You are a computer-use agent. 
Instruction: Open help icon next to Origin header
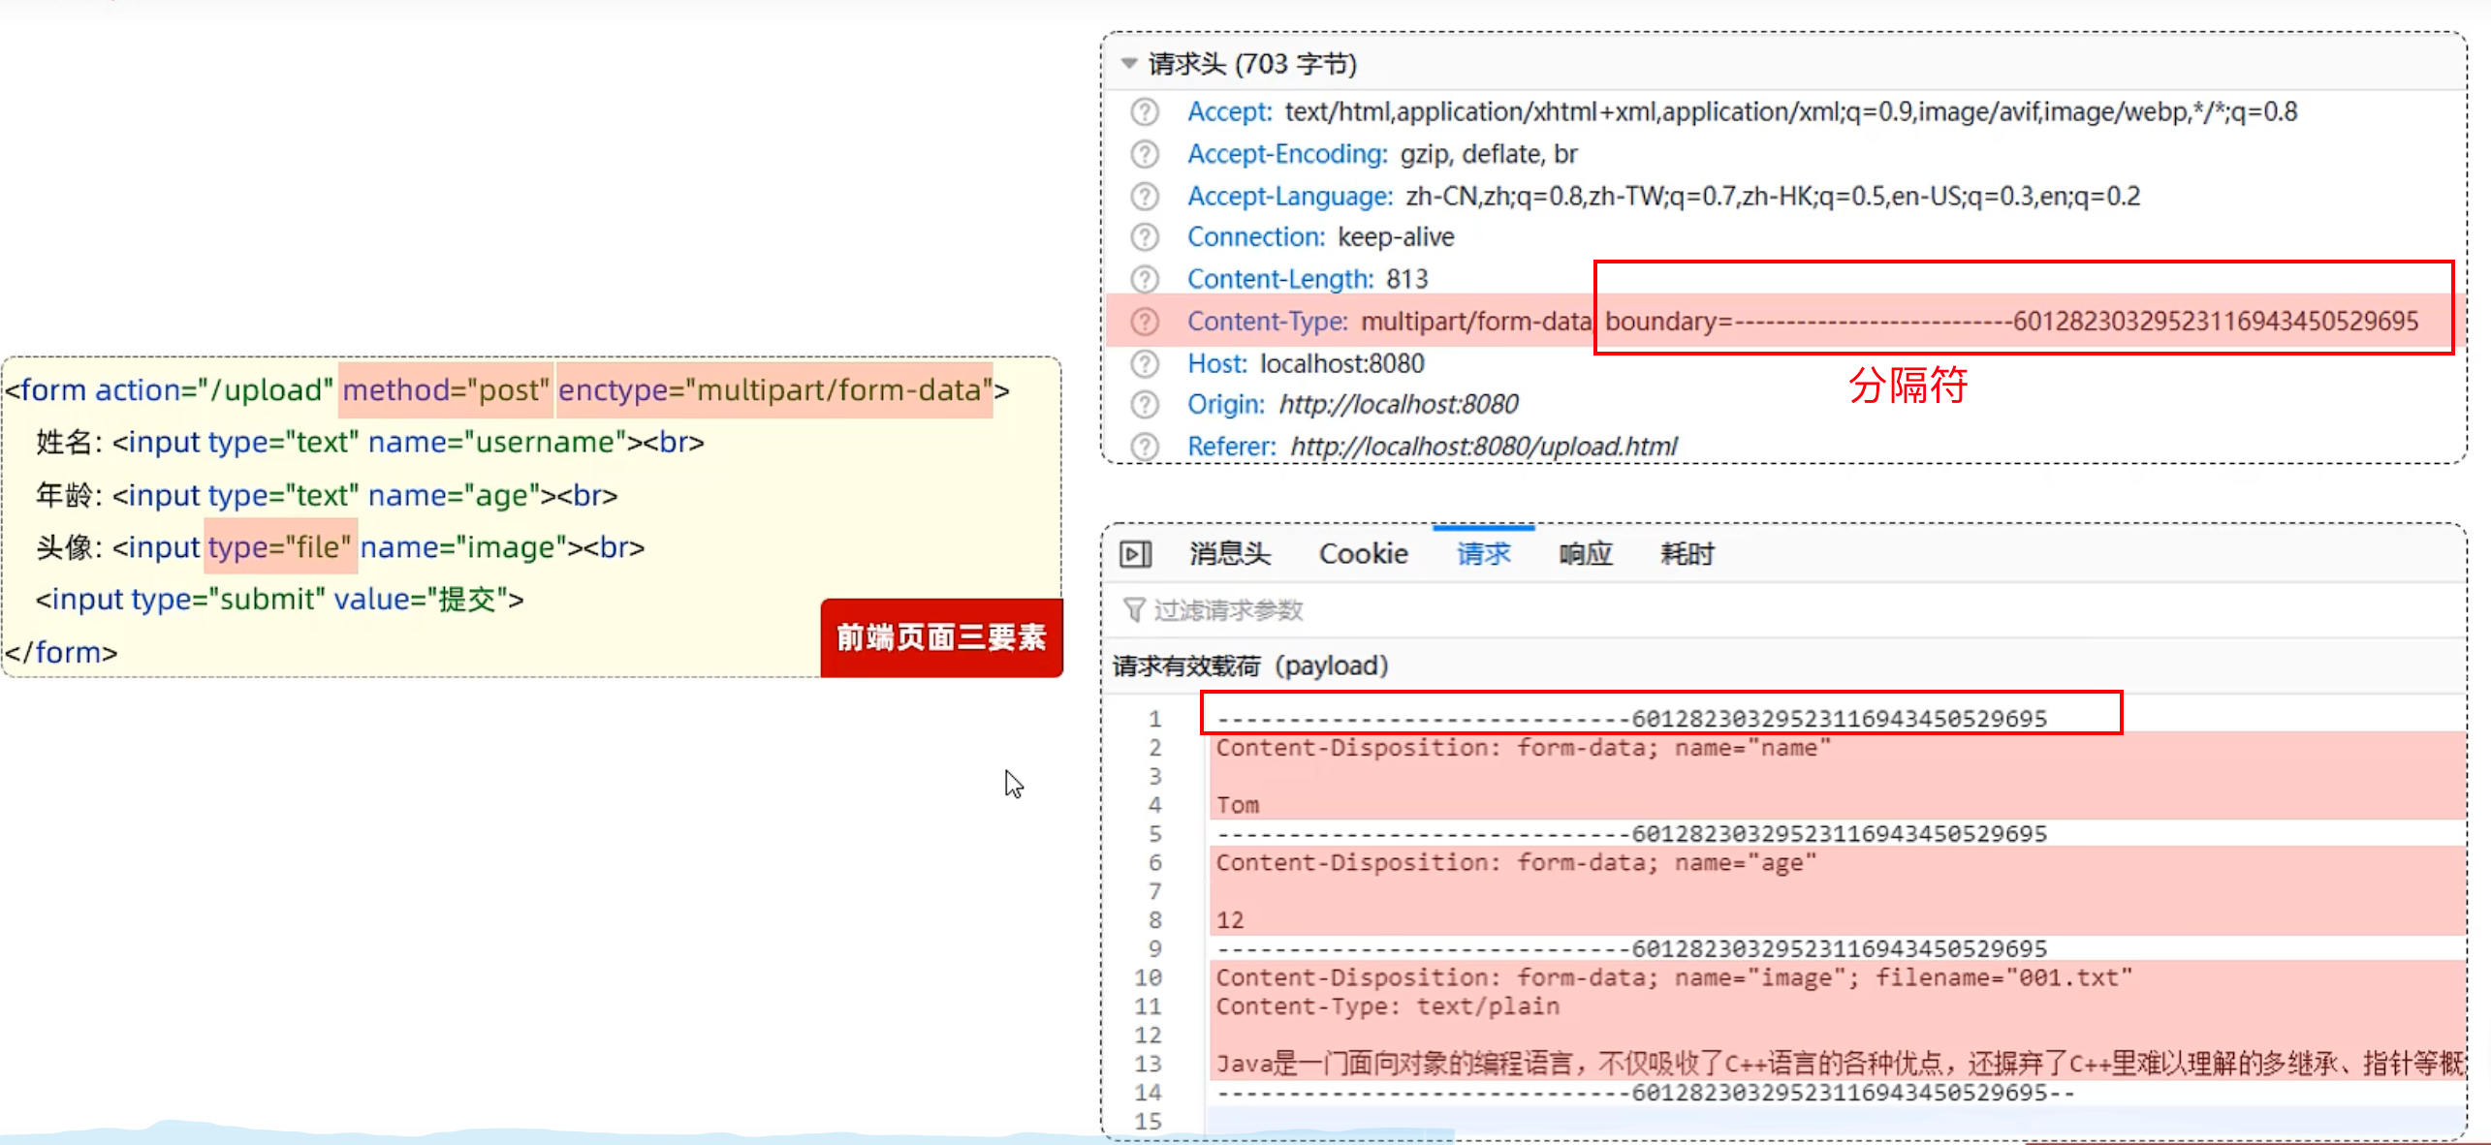[1145, 405]
